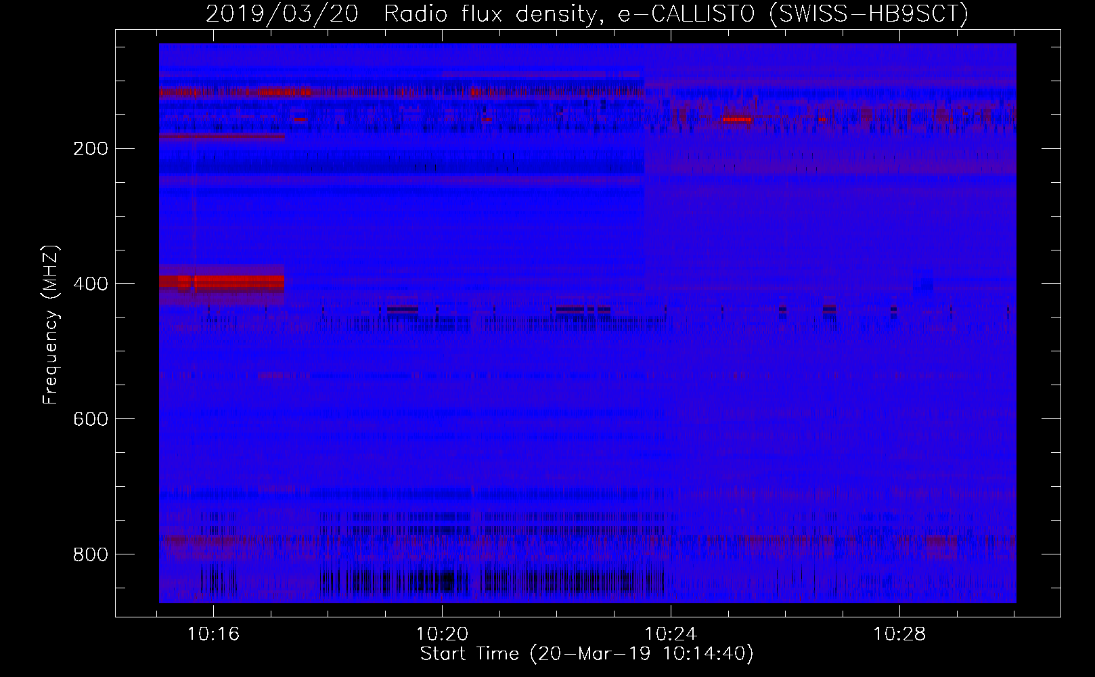Viewport: 1095px width, 677px height.
Task: Click the 10:16 time tick label
Action: pyautogui.click(x=214, y=634)
